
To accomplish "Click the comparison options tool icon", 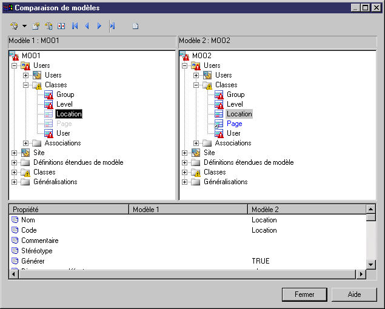I will coord(15,26).
